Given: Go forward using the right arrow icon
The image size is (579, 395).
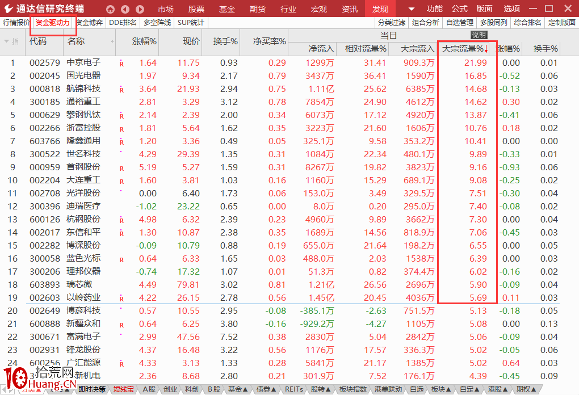Looking at the screenshot, I should pos(140,9).
